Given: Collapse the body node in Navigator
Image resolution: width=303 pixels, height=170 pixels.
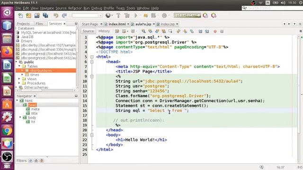Looking at the screenshot, I should coord(20,118).
